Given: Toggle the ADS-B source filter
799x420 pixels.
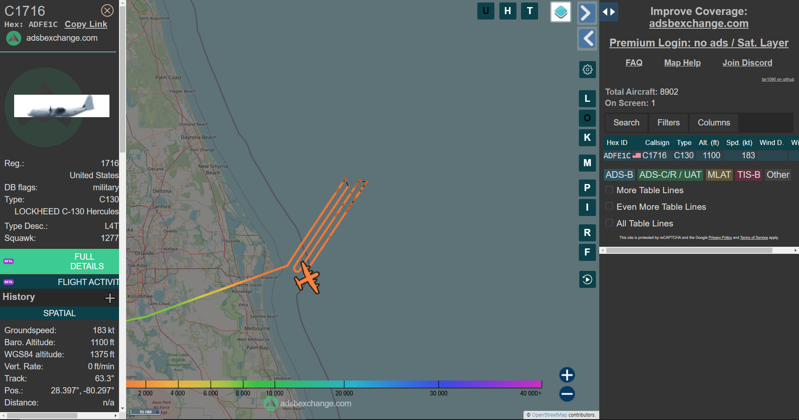Looking at the screenshot, I should 619,175.
